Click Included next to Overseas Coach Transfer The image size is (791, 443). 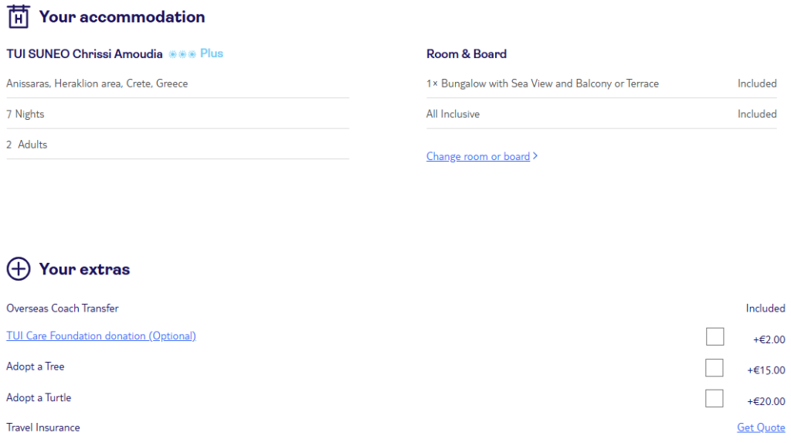point(766,308)
